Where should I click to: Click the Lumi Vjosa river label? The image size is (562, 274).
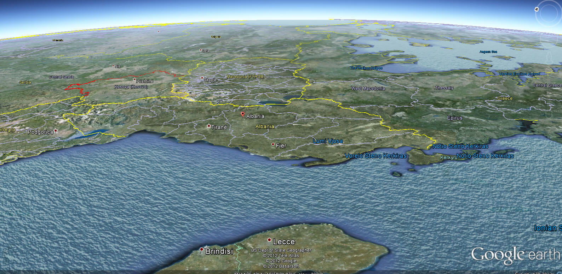point(327,141)
